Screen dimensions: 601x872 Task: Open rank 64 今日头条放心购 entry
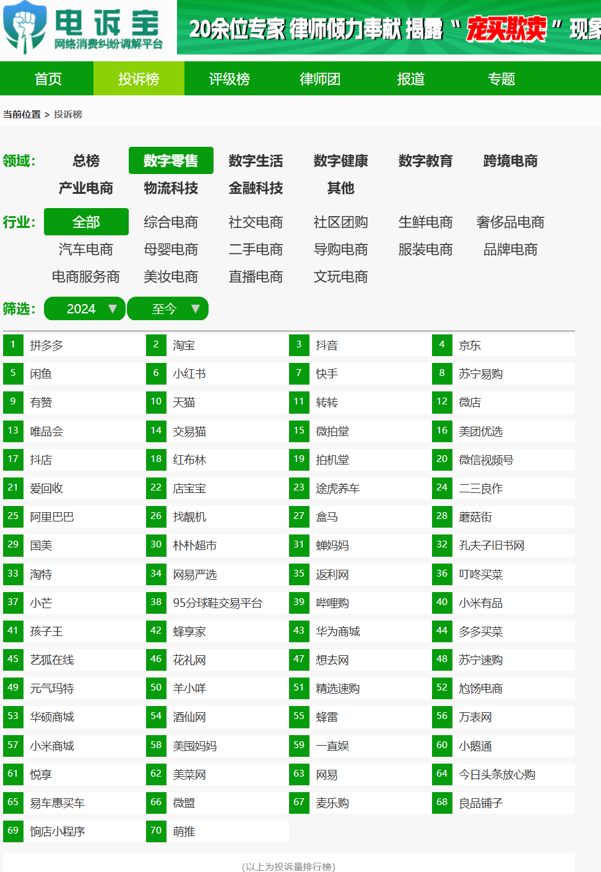tap(503, 775)
